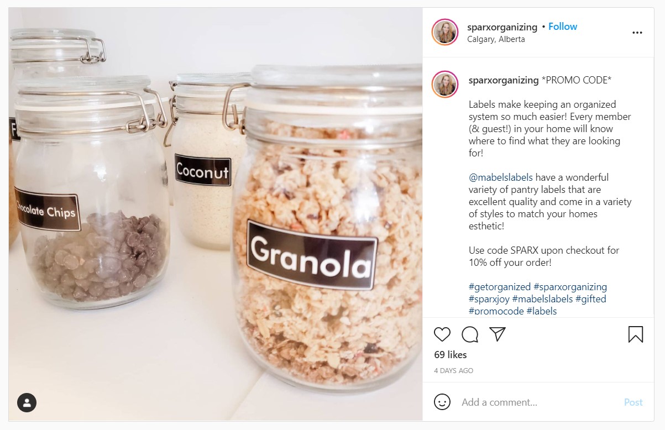The height and width of the screenshot is (430, 665).
Task: Show tagged people icon on photo
Action: 27,402
